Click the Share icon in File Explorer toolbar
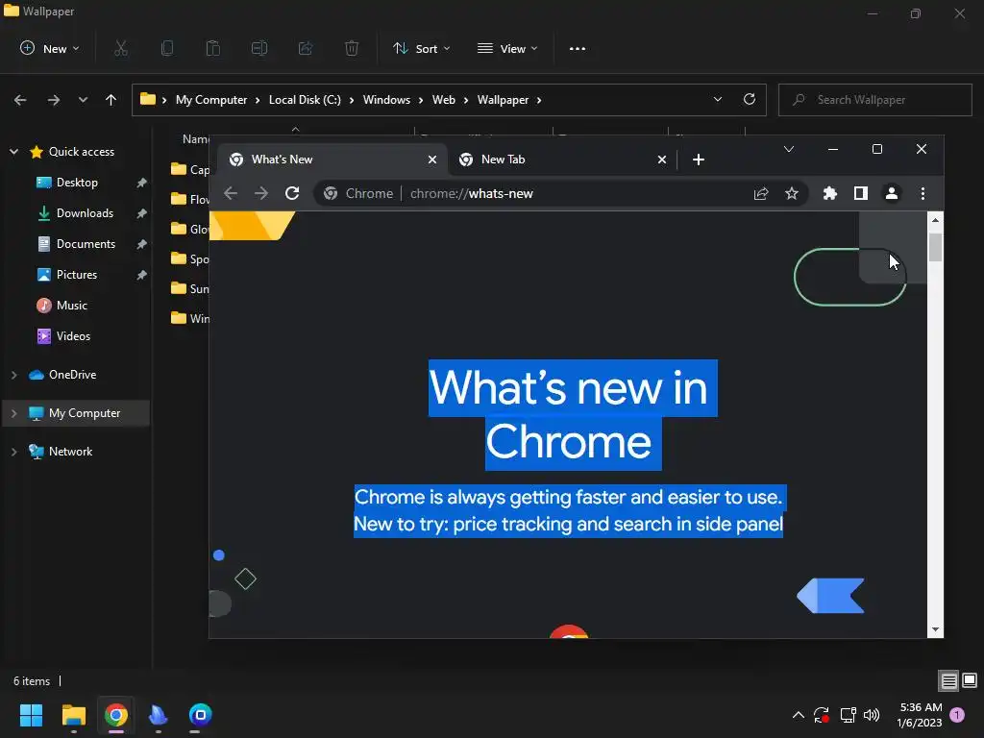This screenshot has height=738, width=984. [306, 48]
